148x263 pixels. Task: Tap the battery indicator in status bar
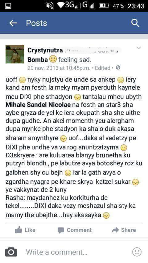(103, 6)
